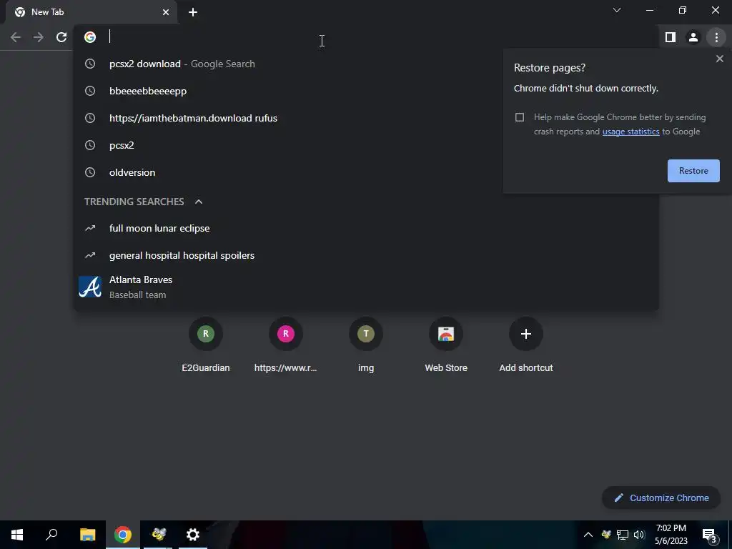Dismiss the Restore pages popup

719,59
